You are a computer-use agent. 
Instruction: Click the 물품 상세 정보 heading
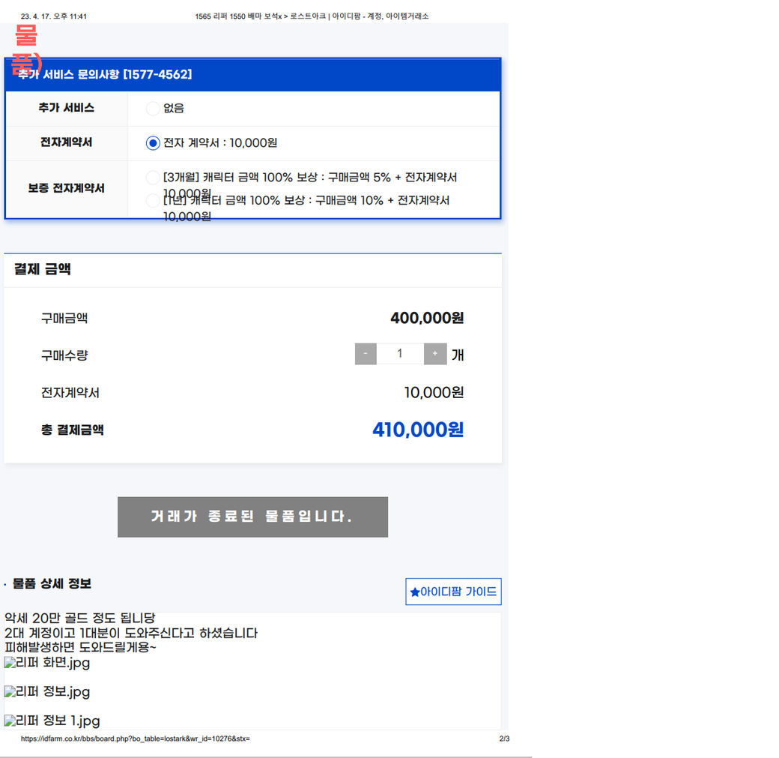point(52,584)
